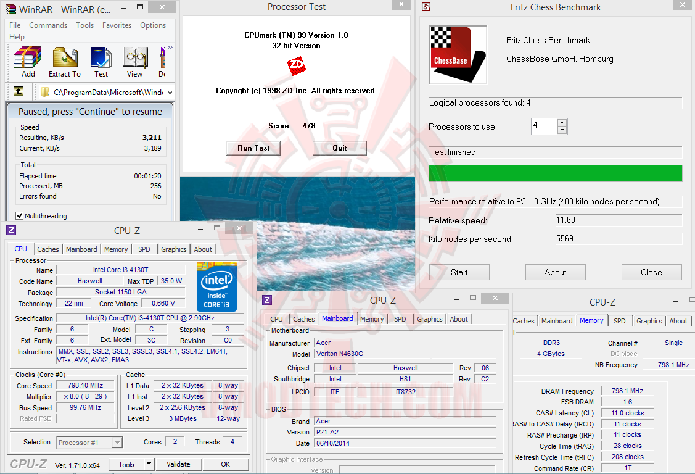Select Graphics tab in CPU-Z Mainboard window

point(429,319)
